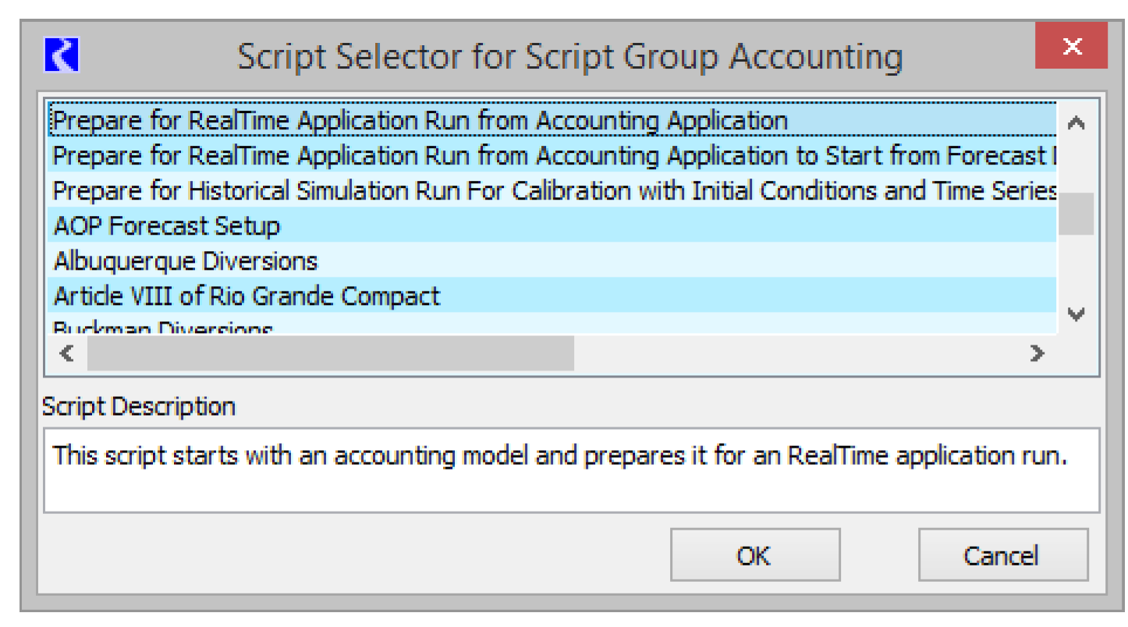
Task: Pick the Albuquerque Diversions script
Action: click(186, 260)
